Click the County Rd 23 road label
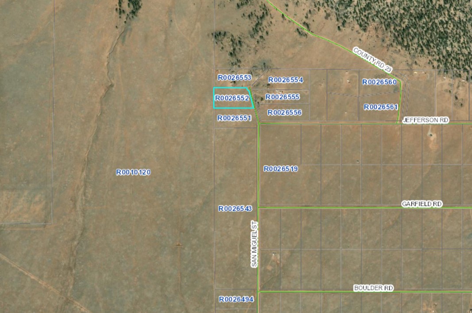Viewport: 472px width, 313px height. pos(372,59)
